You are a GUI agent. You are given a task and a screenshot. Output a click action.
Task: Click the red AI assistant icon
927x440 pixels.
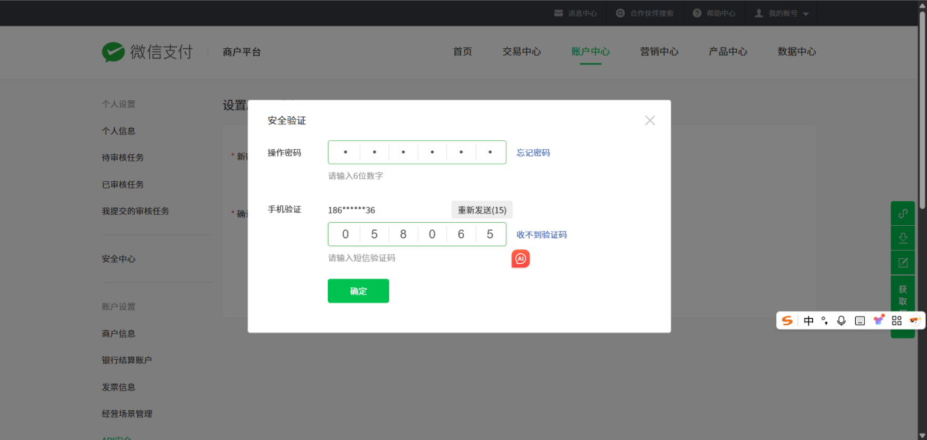pos(520,259)
